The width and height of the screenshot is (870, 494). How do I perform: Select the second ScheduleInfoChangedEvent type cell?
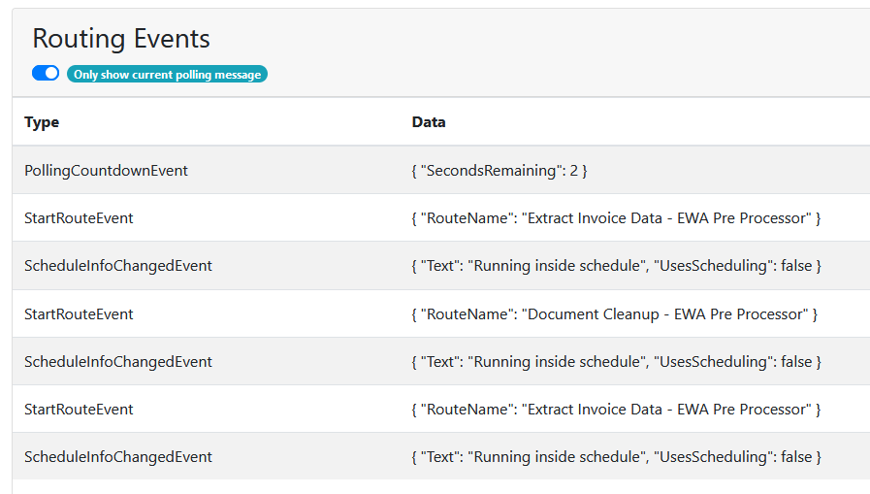[117, 362]
